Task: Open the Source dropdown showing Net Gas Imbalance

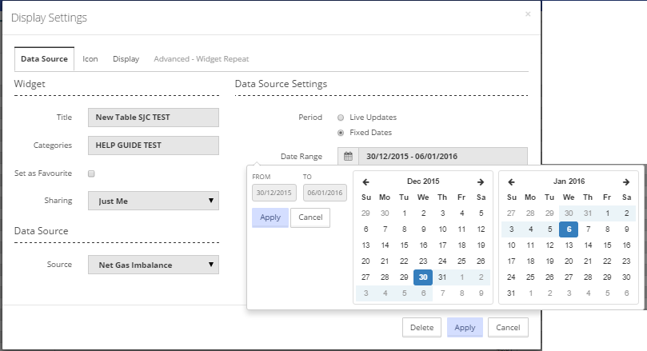Action: pyautogui.click(x=154, y=265)
